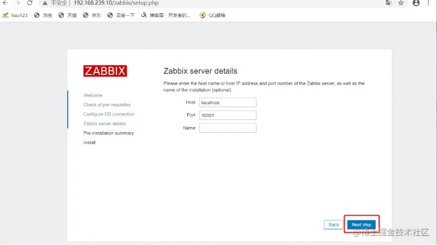Screen dimensions: 437x245
Task: Open the 天猫 bookmark
Action: point(67,15)
